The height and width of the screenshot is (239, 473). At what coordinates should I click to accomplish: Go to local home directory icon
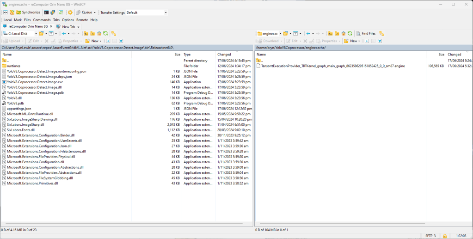click(x=99, y=34)
